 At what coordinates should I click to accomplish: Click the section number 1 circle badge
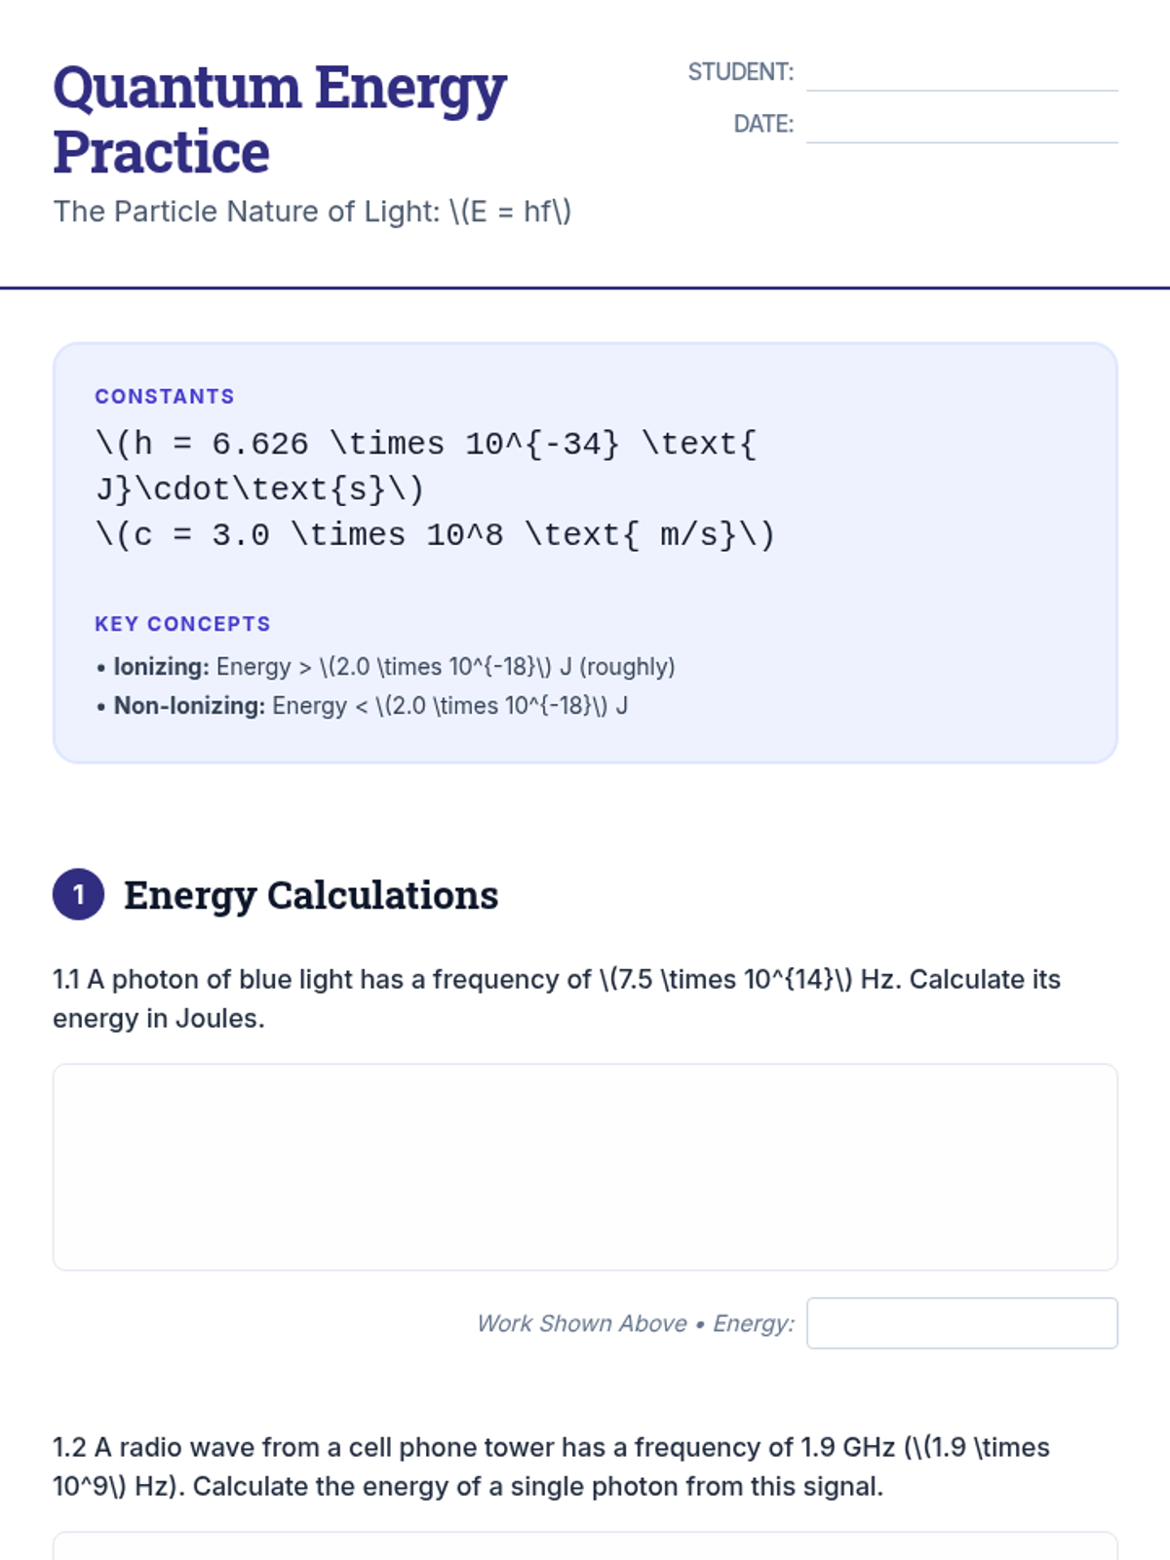[78, 894]
